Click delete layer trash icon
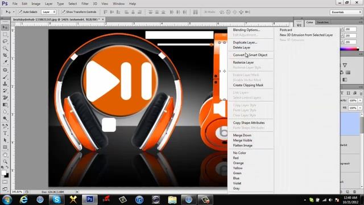 click(354, 192)
